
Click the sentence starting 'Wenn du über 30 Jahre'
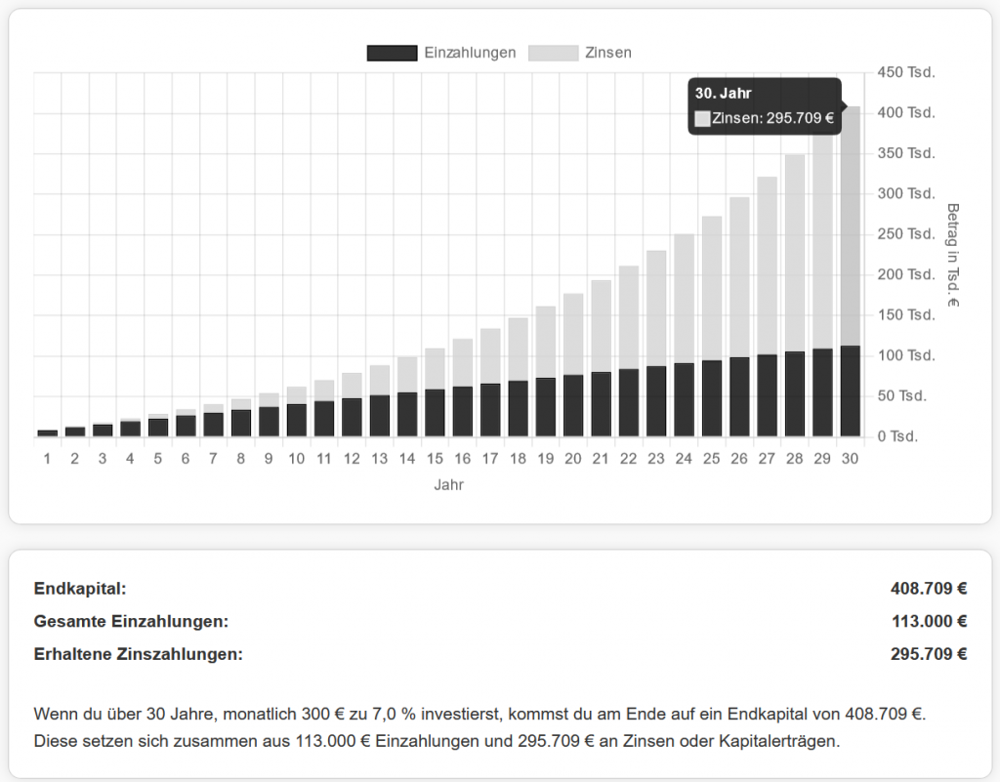pos(479,714)
